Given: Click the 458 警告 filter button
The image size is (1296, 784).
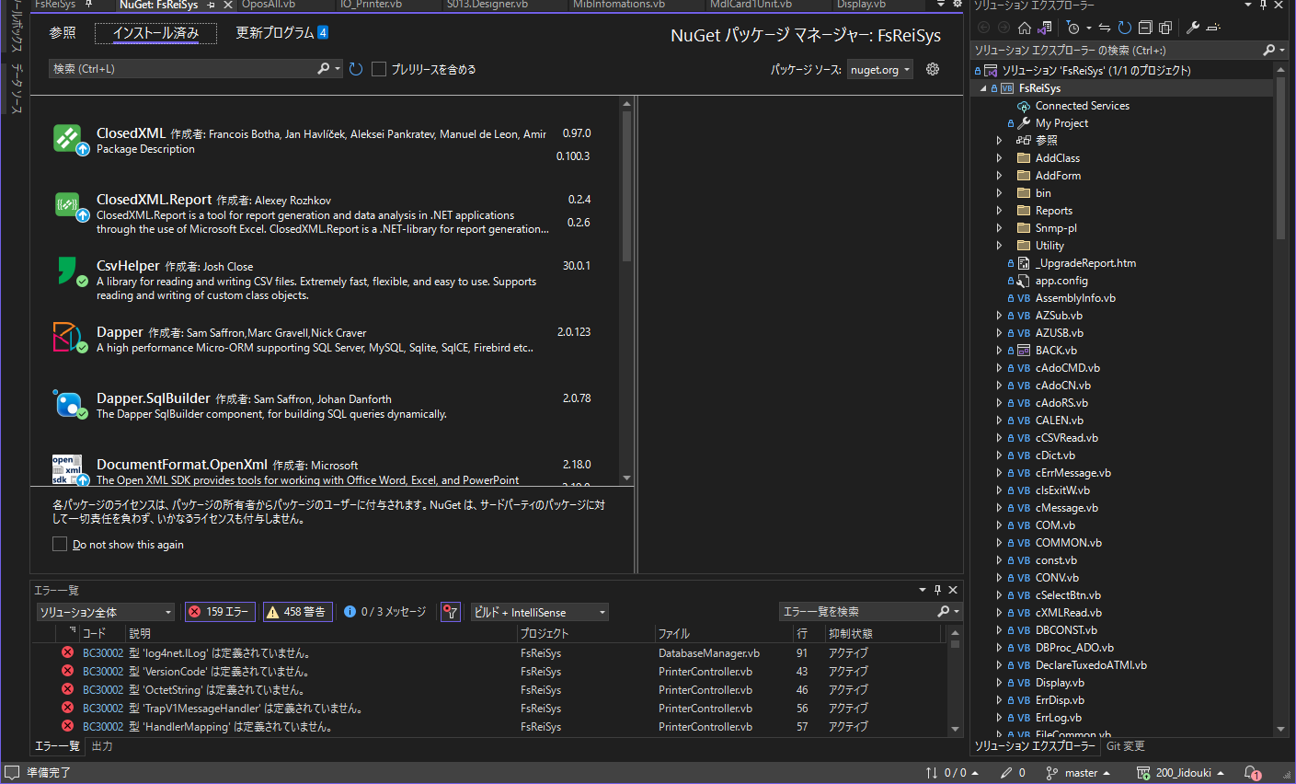Looking at the screenshot, I should click(297, 611).
